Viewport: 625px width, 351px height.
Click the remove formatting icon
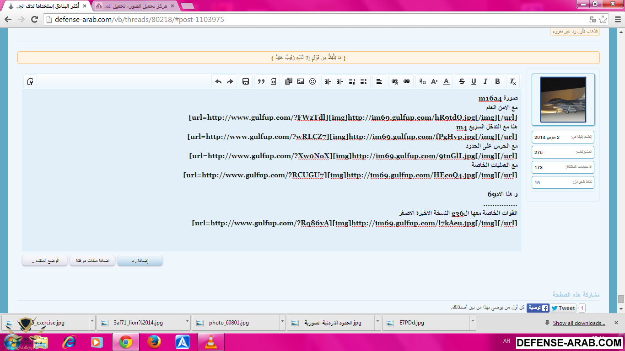click(x=513, y=81)
